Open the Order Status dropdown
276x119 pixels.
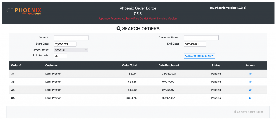71,50
